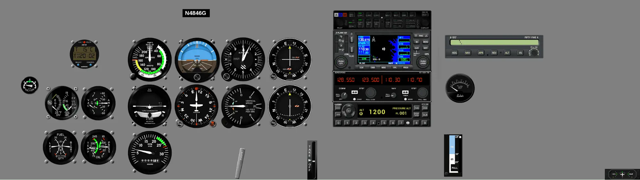
Task: Click the CDI button on the GPS 430
Action: [x=361, y=67]
